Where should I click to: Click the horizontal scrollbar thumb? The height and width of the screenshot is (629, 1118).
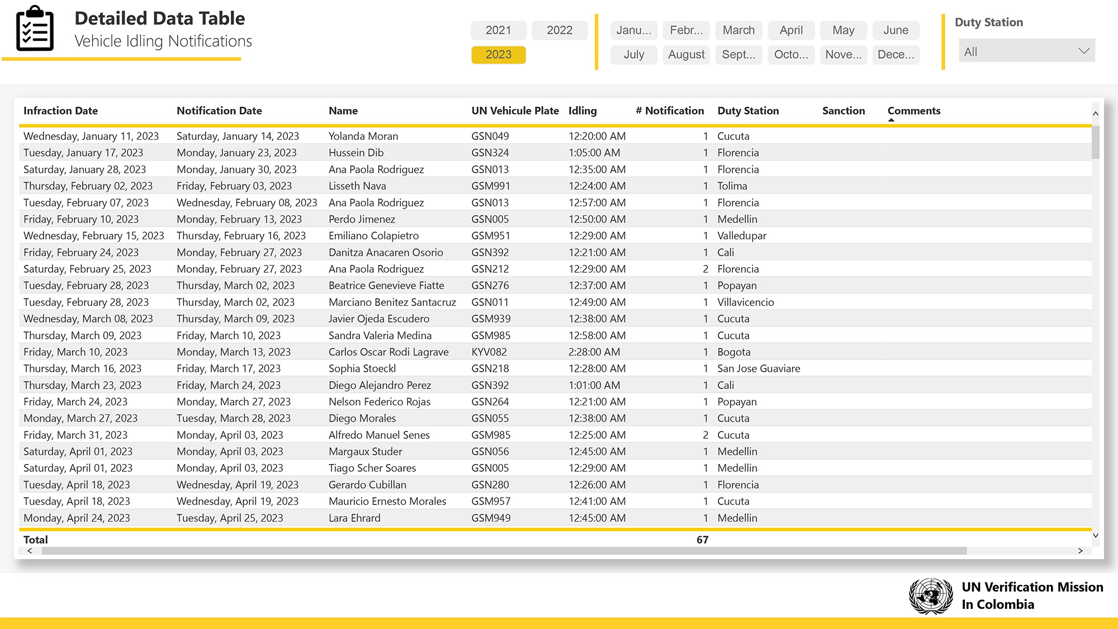504,551
